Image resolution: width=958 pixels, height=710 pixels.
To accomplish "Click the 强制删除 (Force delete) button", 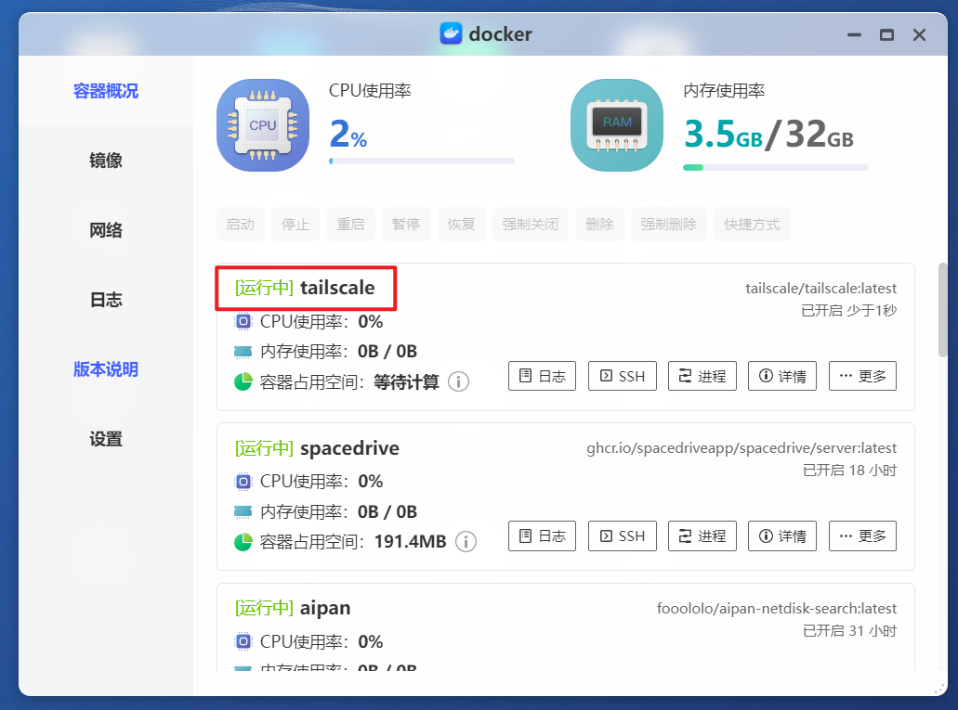I will point(668,224).
